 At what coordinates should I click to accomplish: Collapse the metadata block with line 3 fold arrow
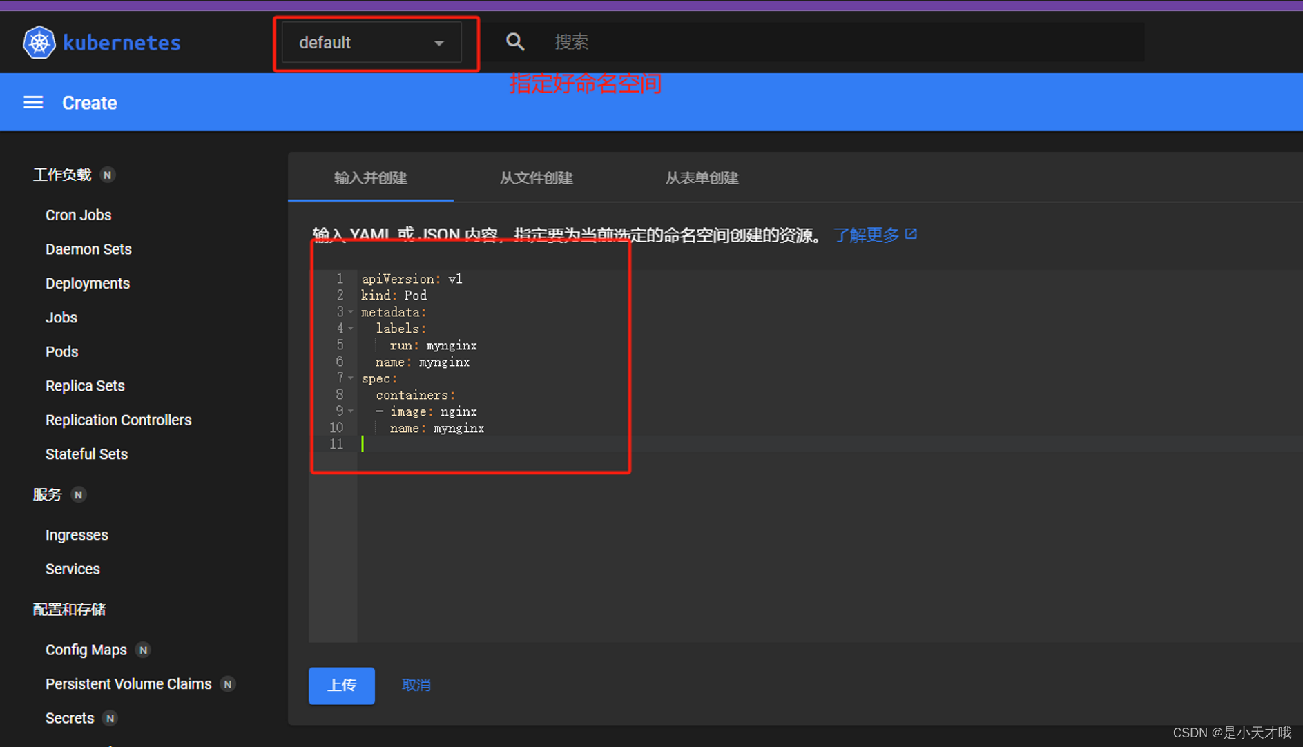tap(351, 311)
